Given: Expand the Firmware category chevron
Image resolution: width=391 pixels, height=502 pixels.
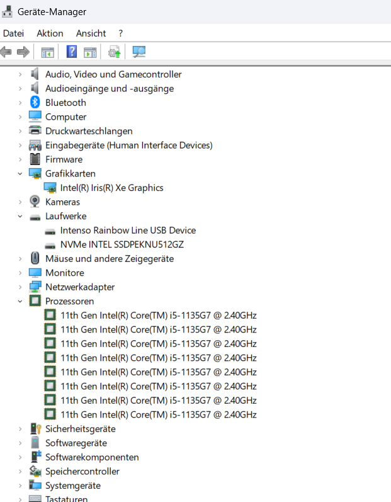Looking at the screenshot, I should point(20,159).
